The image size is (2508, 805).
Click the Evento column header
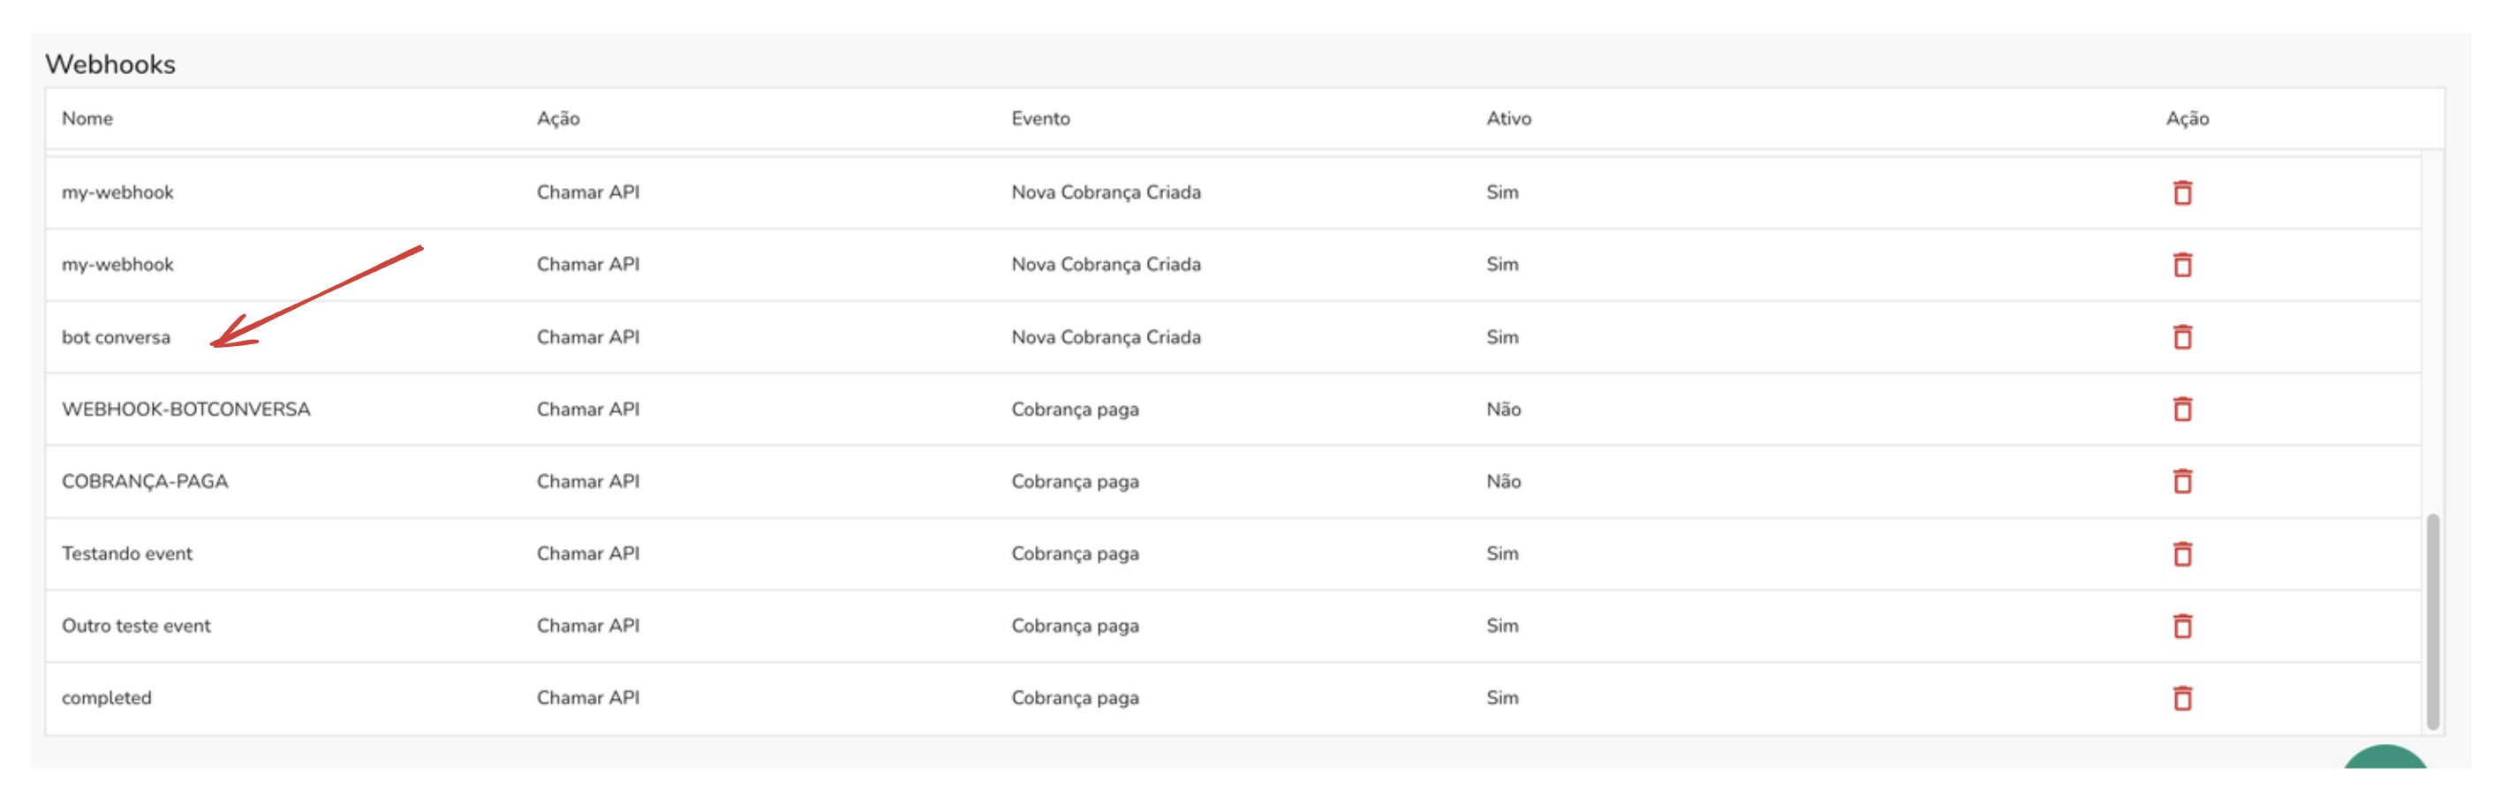1039,119
